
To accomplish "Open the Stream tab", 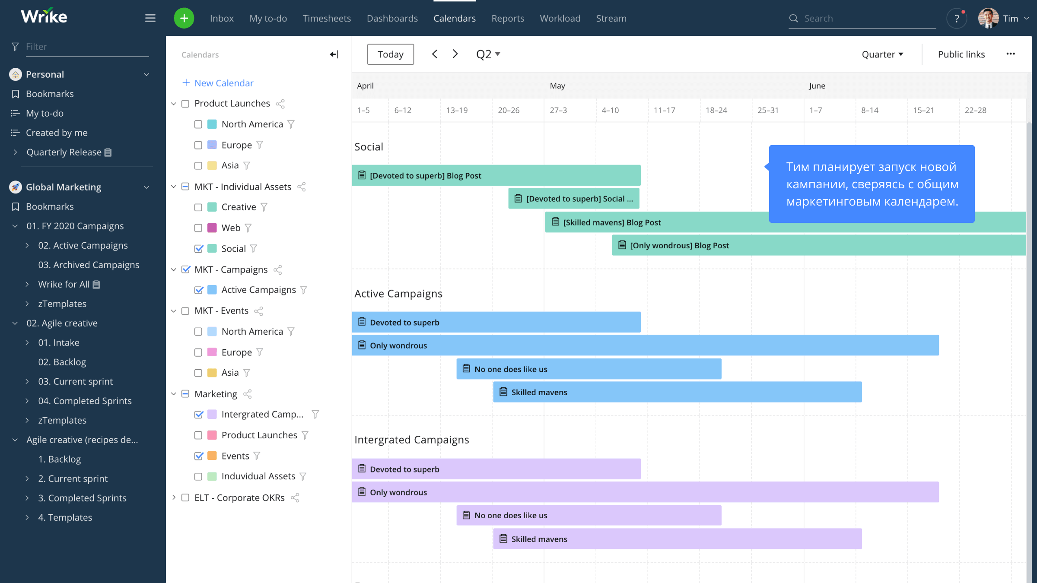I will tap(611, 18).
